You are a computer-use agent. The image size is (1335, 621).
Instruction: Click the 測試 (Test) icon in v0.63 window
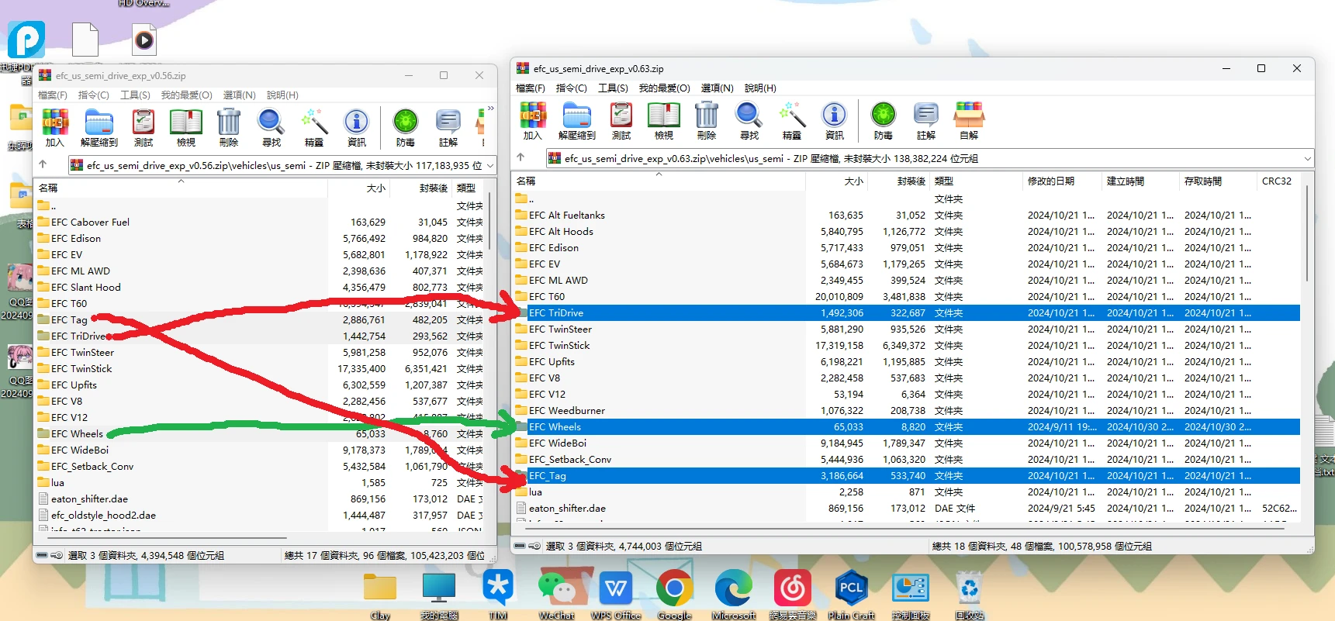(x=621, y=120)
